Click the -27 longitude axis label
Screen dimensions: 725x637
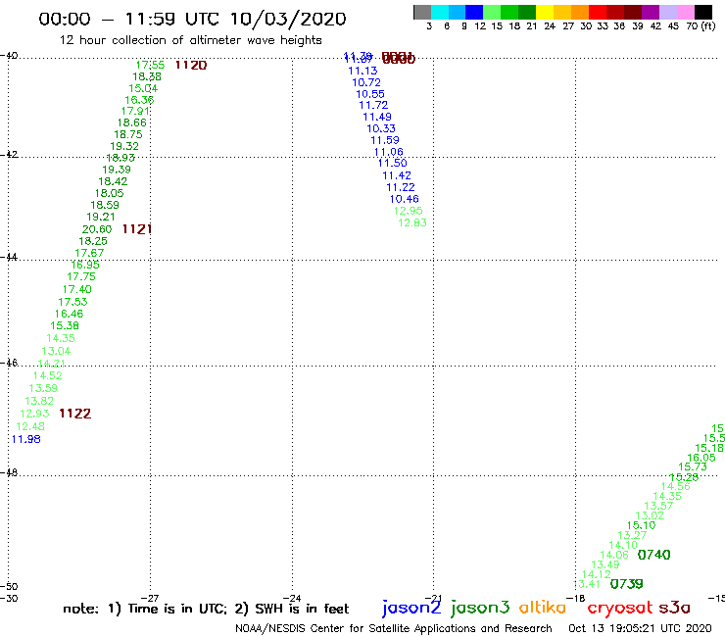click(x=149, y=598)
